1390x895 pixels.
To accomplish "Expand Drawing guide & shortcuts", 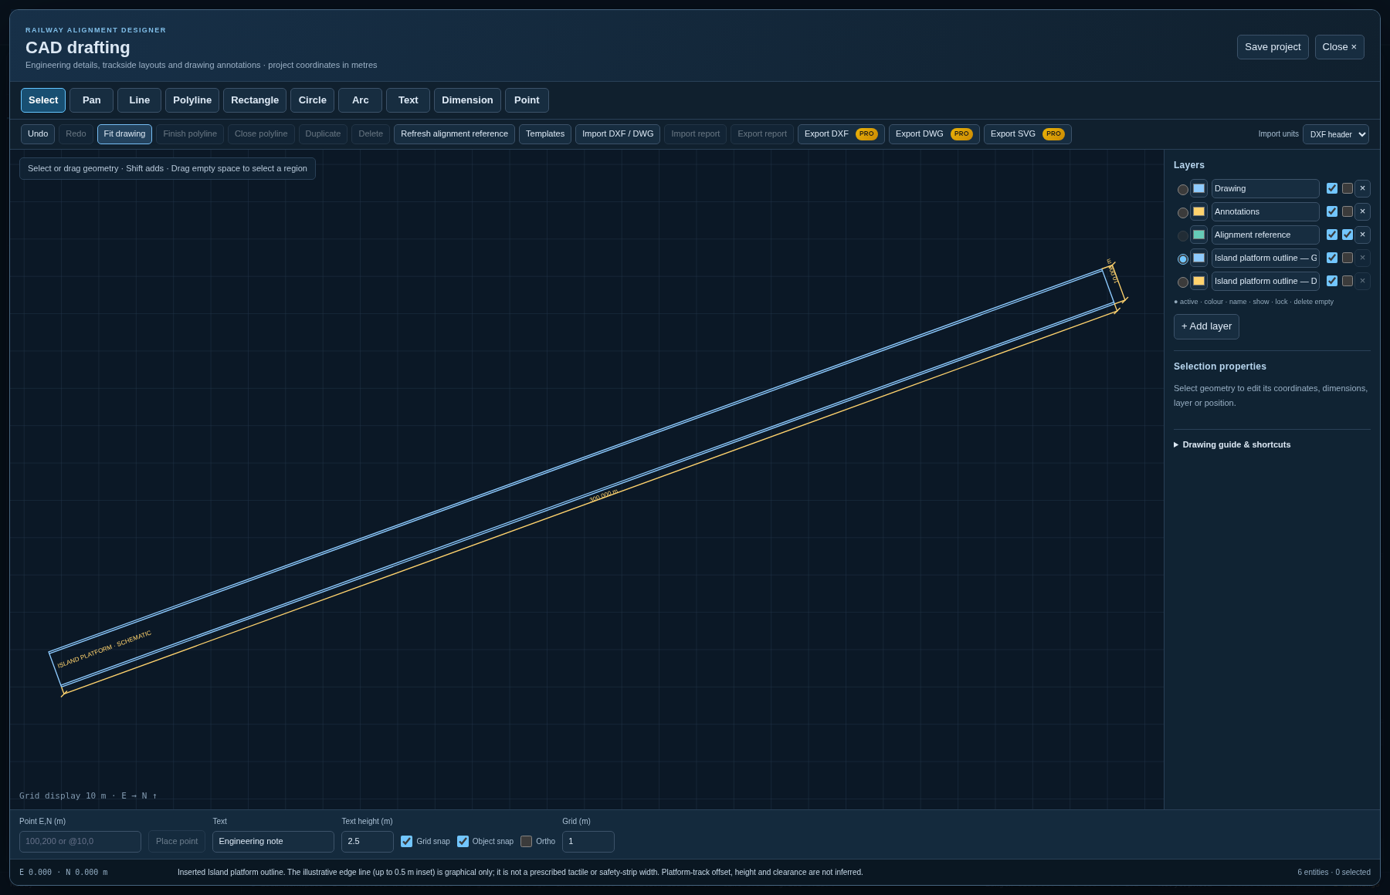I will [x=1232, y=444].
